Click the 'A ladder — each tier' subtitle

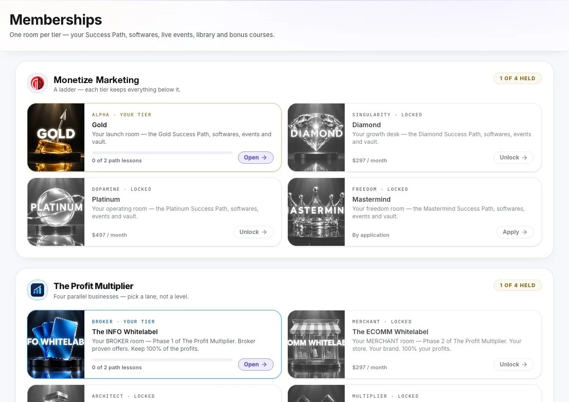coord(117,90)
